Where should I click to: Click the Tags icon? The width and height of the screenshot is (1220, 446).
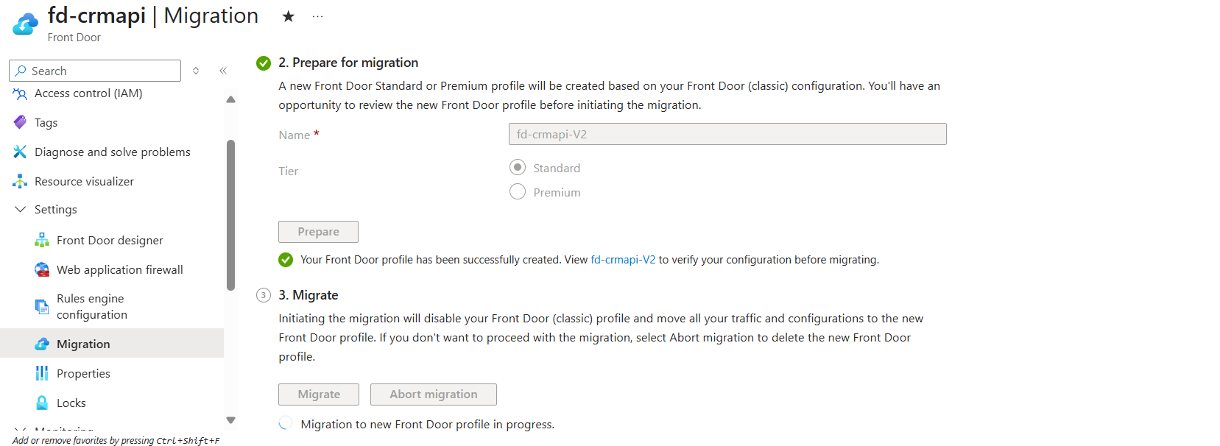(x=20, y=122)
